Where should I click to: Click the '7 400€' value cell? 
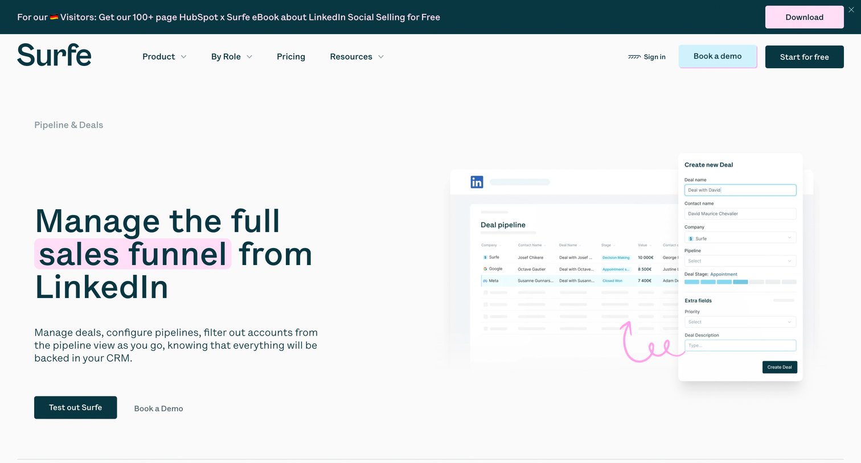pyautogui.click(x=645, y=281)
